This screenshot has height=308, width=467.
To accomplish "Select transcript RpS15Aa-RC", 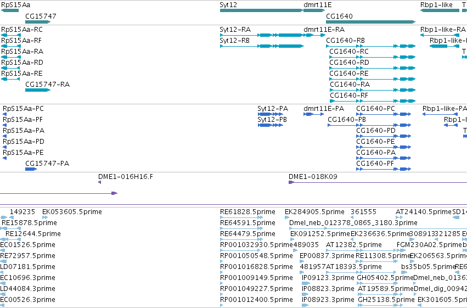I will pos(22,30).
